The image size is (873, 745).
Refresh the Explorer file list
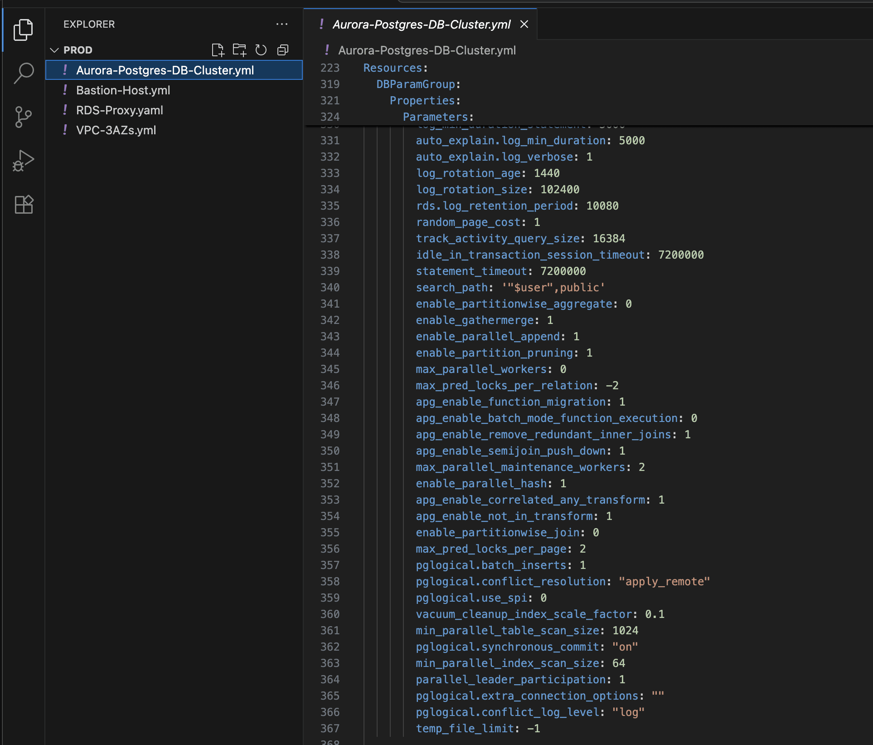pos(261,50)
